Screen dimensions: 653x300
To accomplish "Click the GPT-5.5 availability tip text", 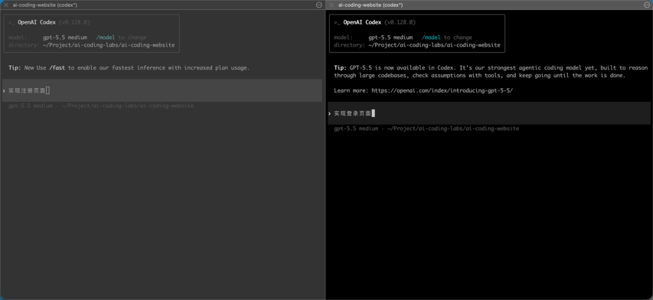I will (490, 71).
